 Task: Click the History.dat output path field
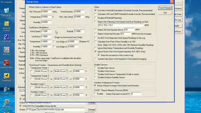[x=55, y=110]
